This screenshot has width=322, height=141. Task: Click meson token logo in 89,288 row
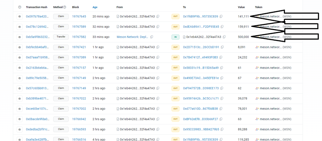pos(257,129)
